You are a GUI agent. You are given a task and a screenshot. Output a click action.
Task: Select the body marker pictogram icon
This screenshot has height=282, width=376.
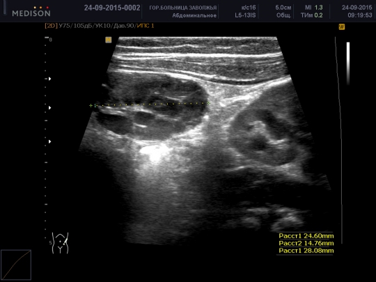pyautogui.click(x=60, y=243)
